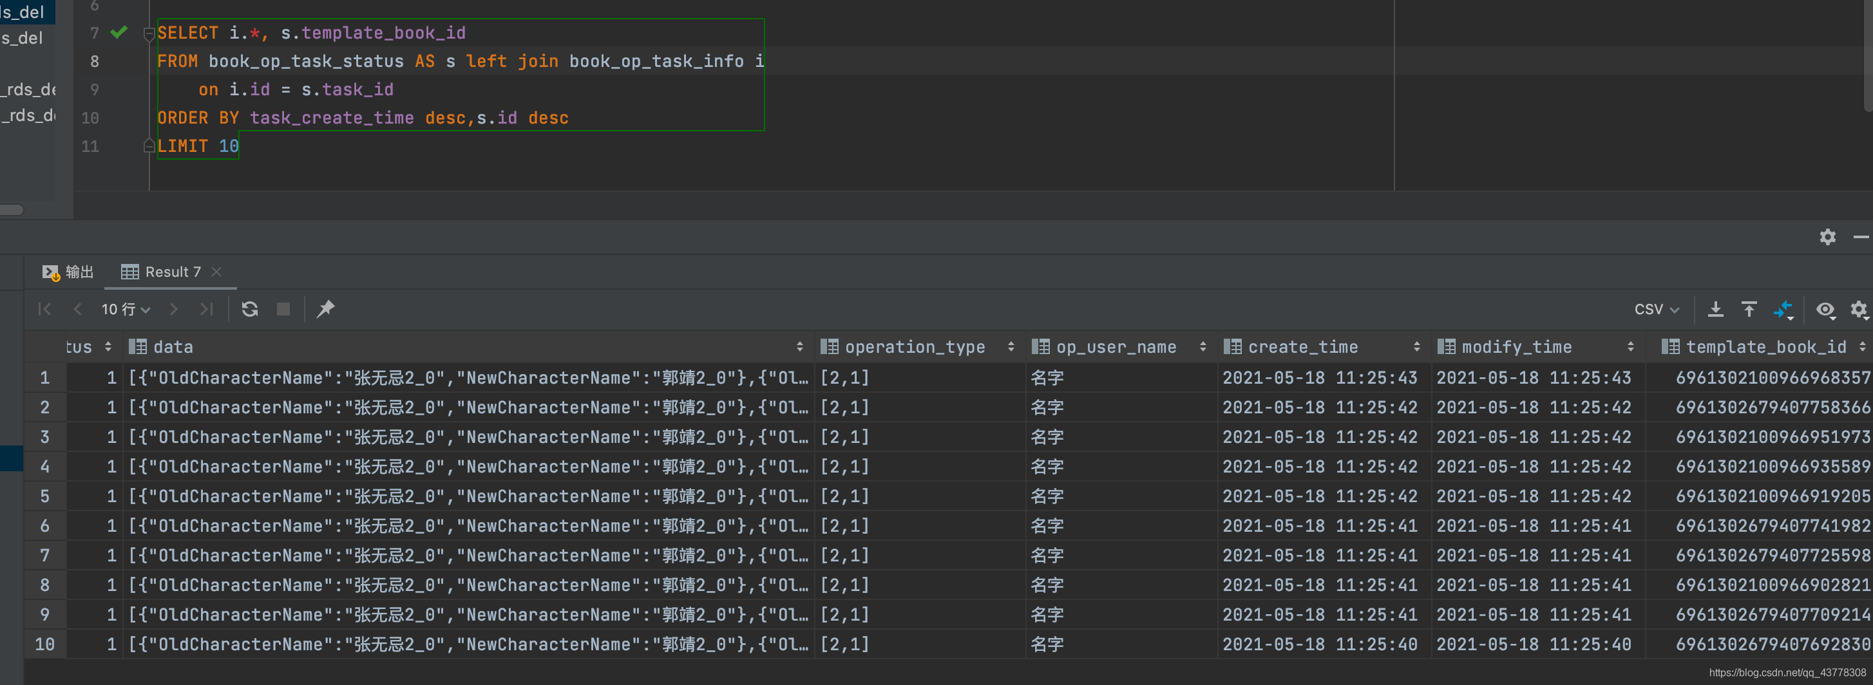Open the services panel settings gear
This screenshot has width=1873, height=685.
(x=1827, y=238)
